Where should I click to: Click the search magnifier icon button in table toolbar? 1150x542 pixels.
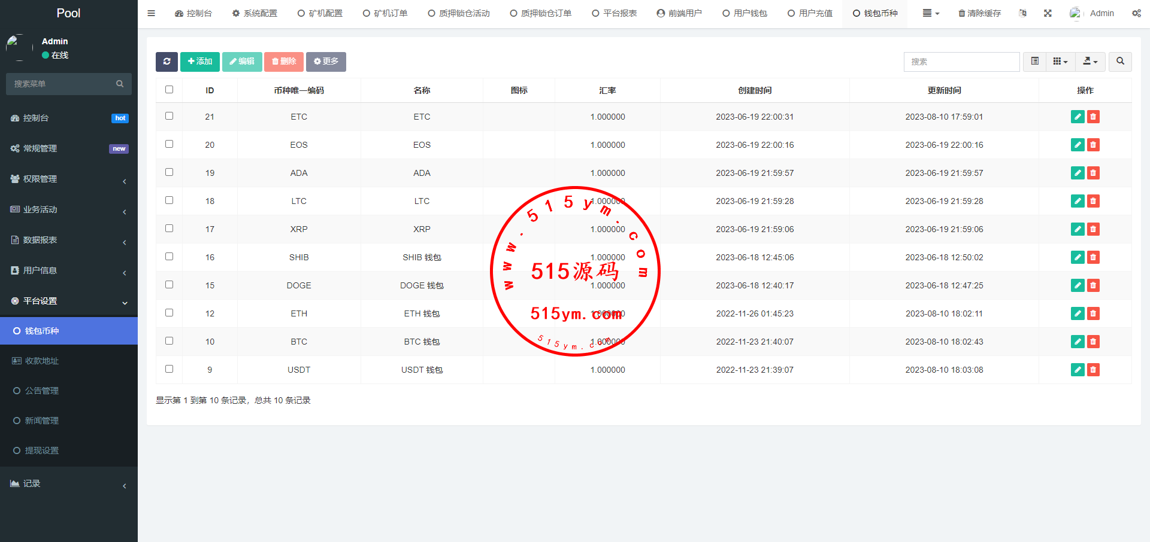1120,62
